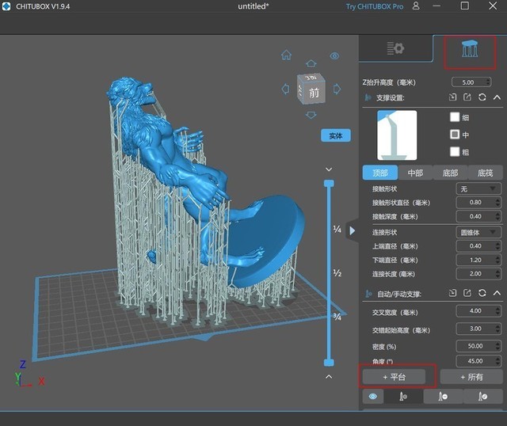Screen dimensions: 507x426
Task: Click the user account icon
Action: pyautogui.click(x=416, y=6)
